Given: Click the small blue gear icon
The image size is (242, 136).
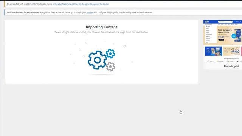Looking at the screenshot, I should 110,54.
